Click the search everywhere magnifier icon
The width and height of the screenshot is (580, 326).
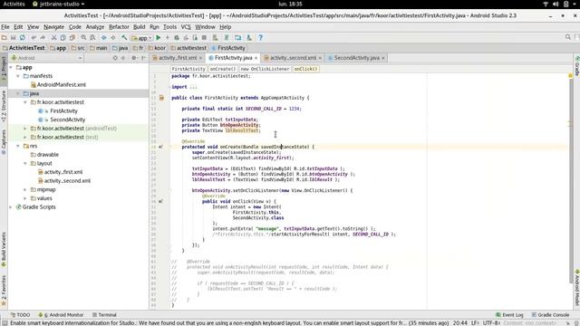(x=568, y=37)
